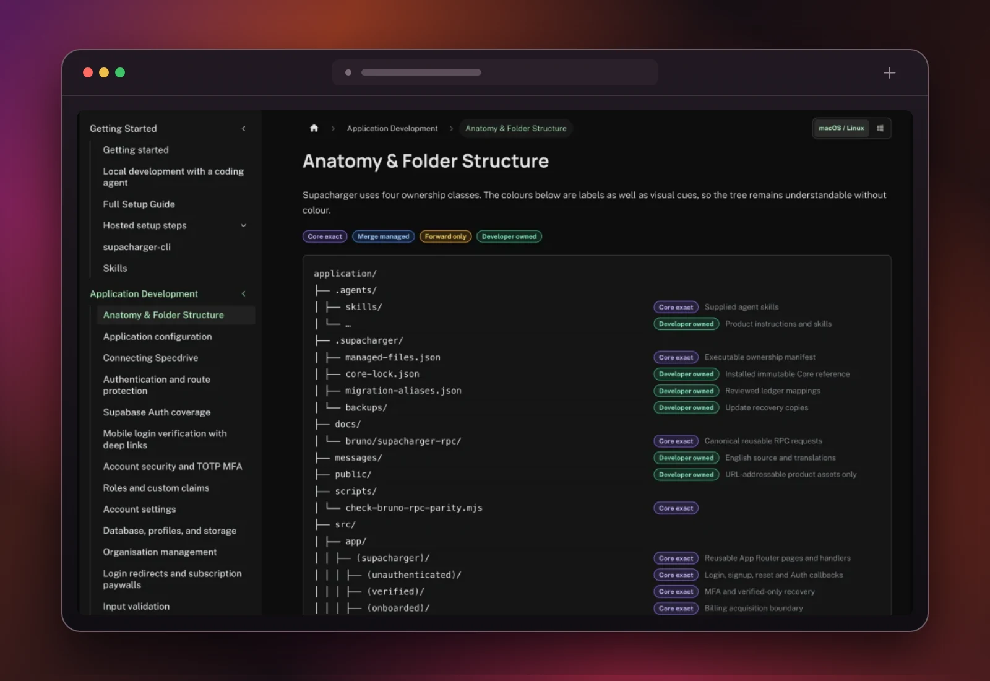Open Application configuration page
The image size is (990, 681).
[x=157, y=336]
